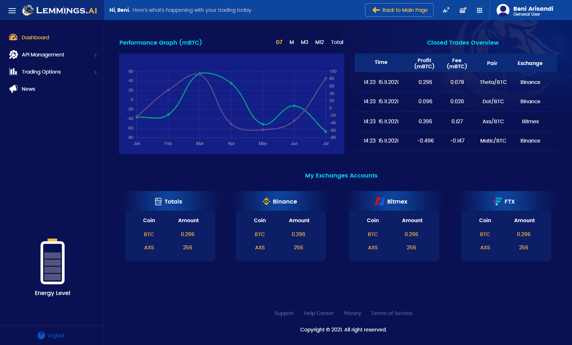Select the Theta/BTC trade row
572x345 pixels.
[456, 82]
